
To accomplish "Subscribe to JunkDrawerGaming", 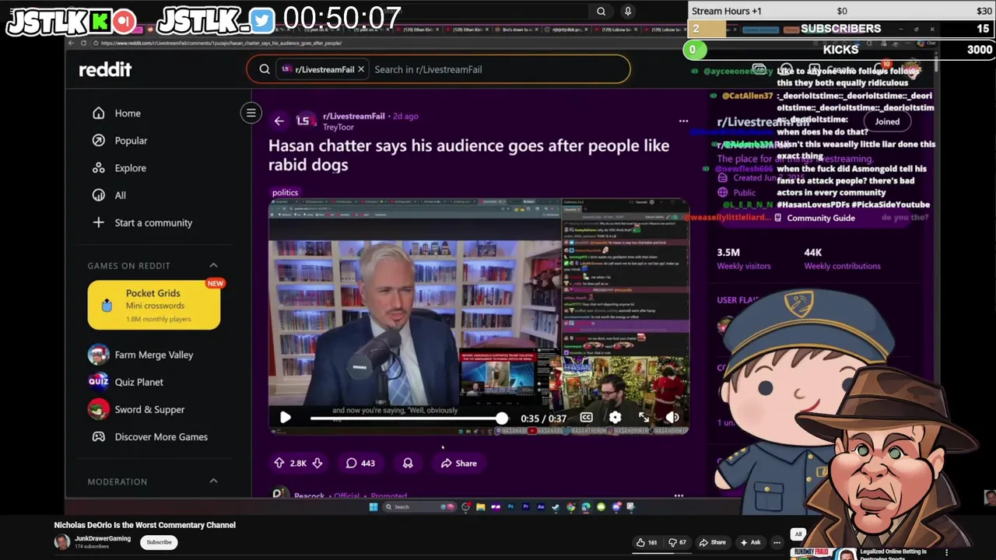I will tap(160, 542).
